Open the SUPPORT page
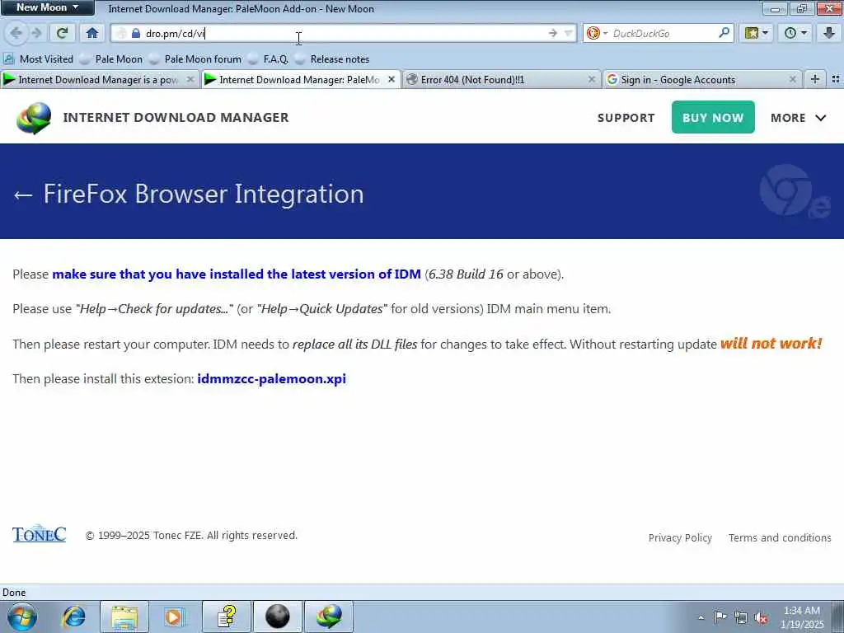The image size is (844, 633). (x=626, y=118)
